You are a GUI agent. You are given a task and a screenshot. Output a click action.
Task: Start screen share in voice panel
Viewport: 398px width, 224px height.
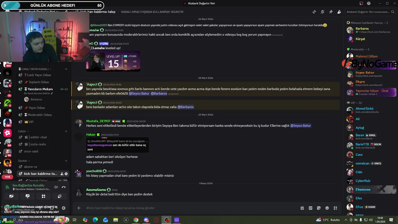[x=27, y=196]
